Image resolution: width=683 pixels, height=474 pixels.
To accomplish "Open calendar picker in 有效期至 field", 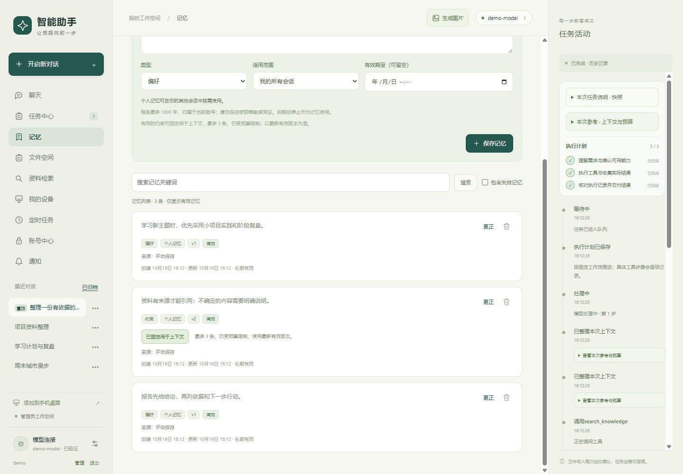I will pyautogui.click(x=504, y=82).
